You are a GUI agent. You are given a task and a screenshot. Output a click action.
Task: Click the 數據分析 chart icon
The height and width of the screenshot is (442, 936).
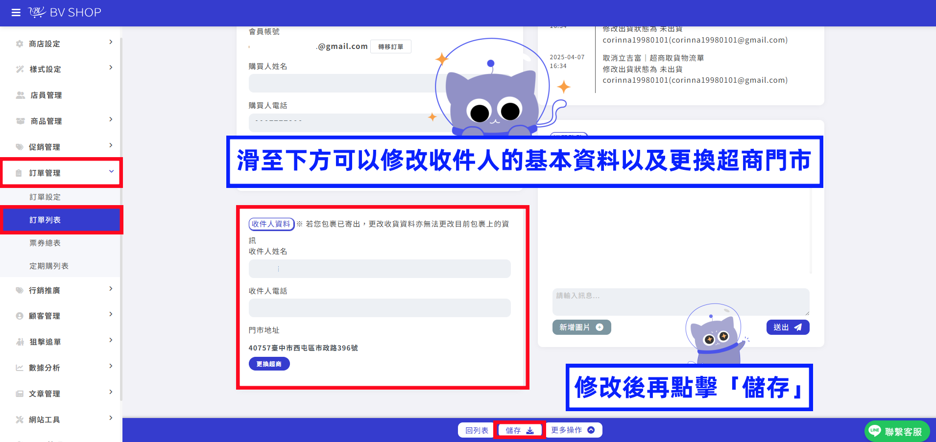click(x=20, y=368)
